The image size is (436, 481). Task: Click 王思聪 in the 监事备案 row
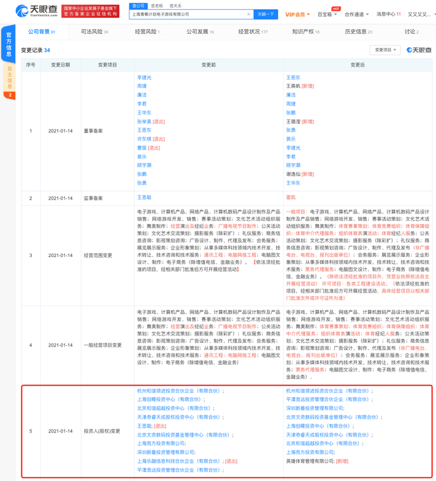(x=144, y=198)
